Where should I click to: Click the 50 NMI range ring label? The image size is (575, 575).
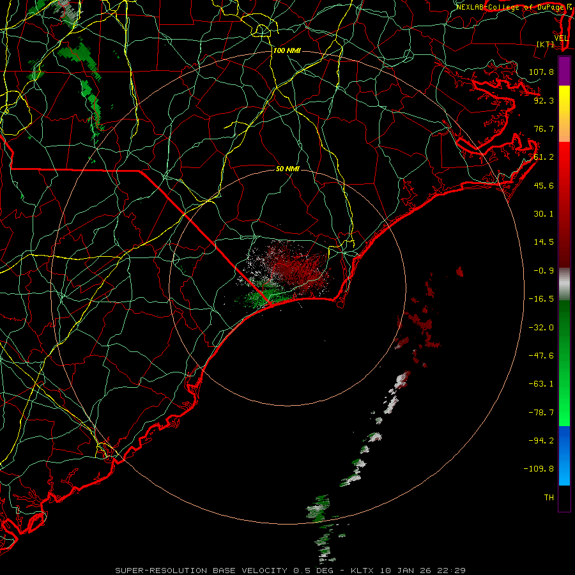click(x=287, y=169)
